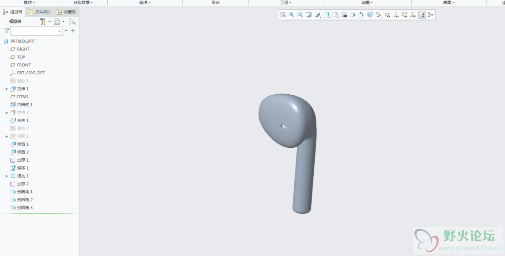Expand the 投影 1 feature node
The width and height of the screenshot is (505, 256).
point(7,136)
